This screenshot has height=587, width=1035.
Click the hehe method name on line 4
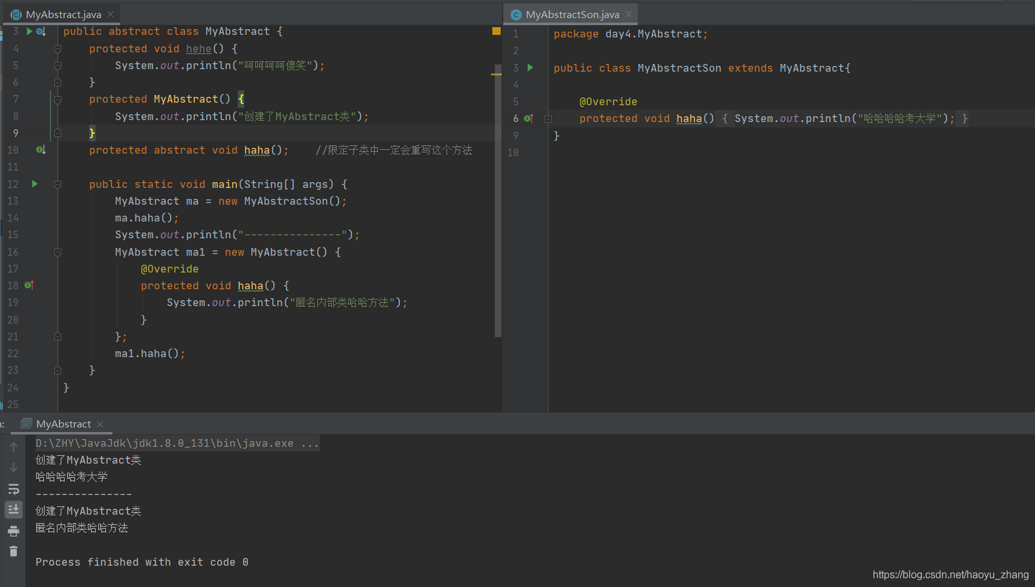point(198,48)
